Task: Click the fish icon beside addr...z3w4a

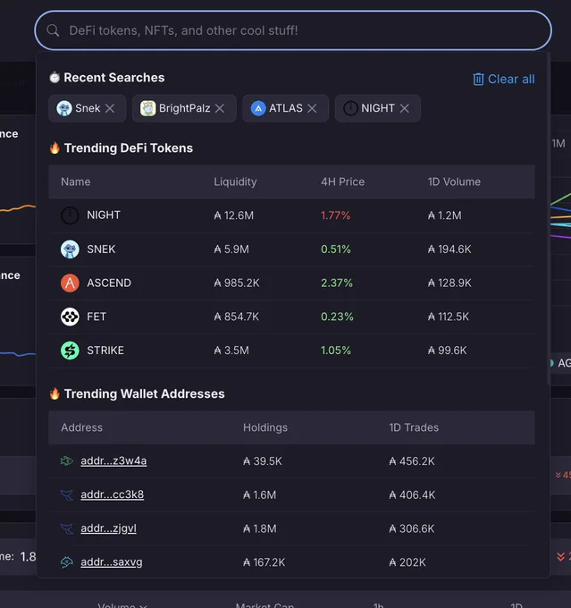Action: [x=67, y=460]
